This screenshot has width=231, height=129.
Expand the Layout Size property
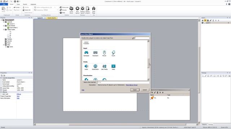click(1, 88)
